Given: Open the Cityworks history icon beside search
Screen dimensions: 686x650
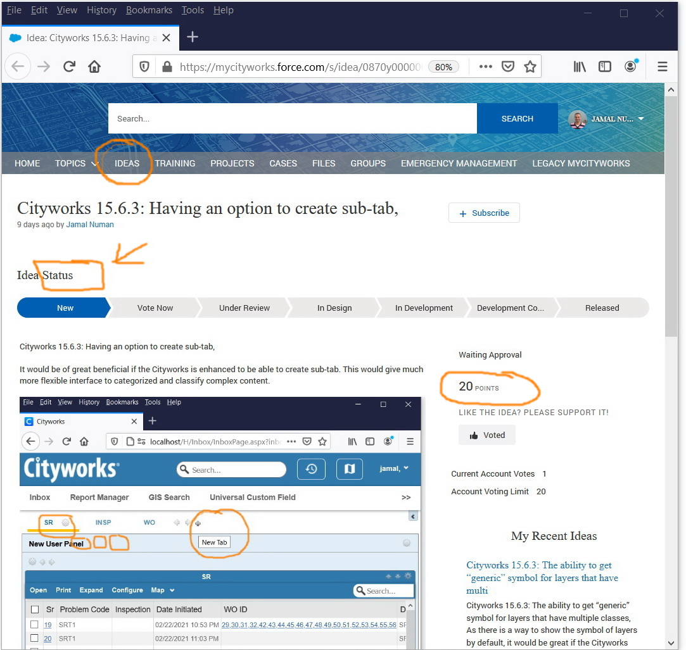Looking at the screenshot, I should click(311, 468).
